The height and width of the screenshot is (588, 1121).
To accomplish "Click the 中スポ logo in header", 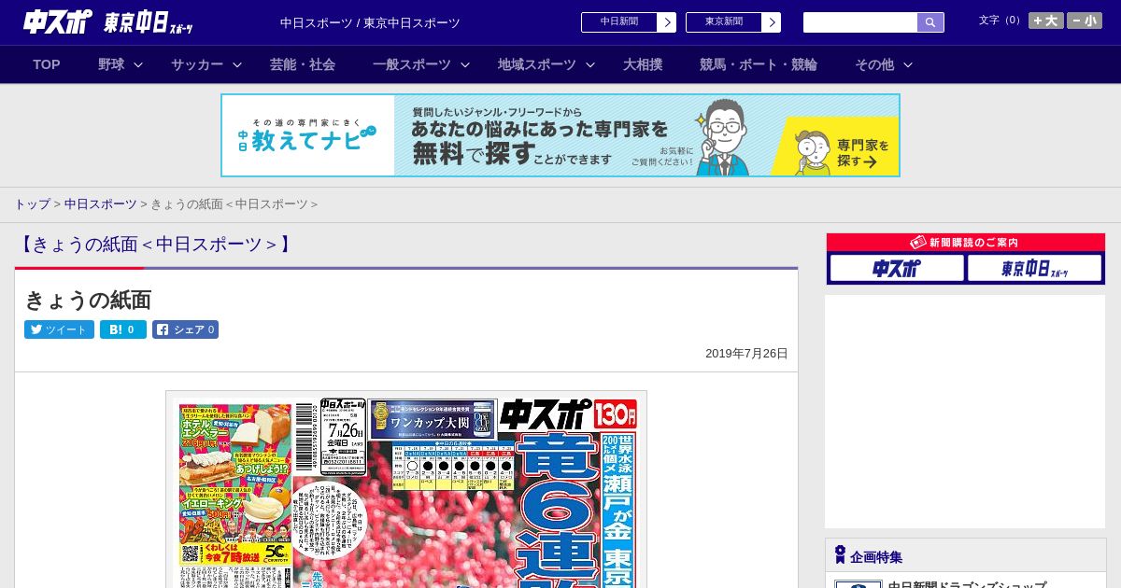I will tap(58, 22).
